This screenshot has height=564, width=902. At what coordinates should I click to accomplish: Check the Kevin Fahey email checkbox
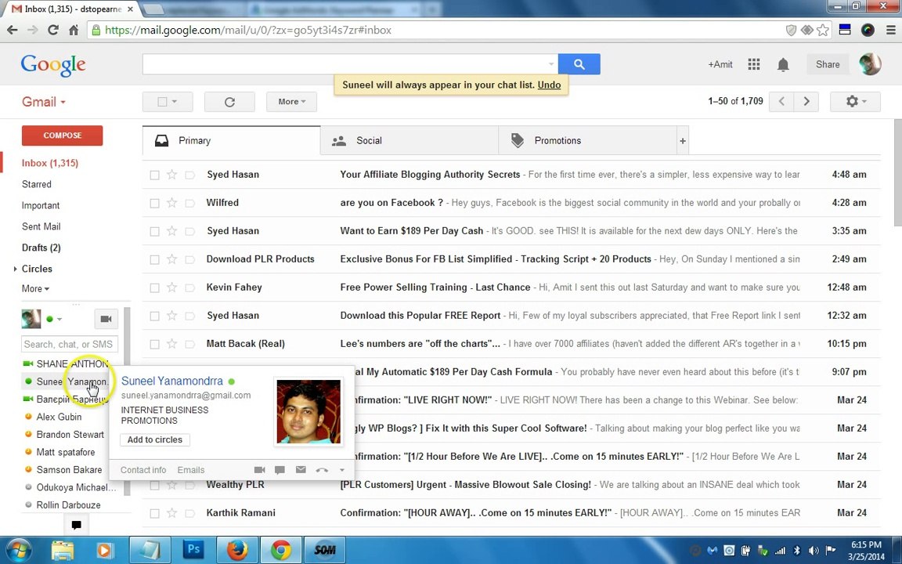click(154, 287)
